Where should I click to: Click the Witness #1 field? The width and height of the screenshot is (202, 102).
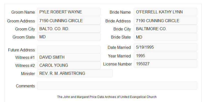pos(69,57)
